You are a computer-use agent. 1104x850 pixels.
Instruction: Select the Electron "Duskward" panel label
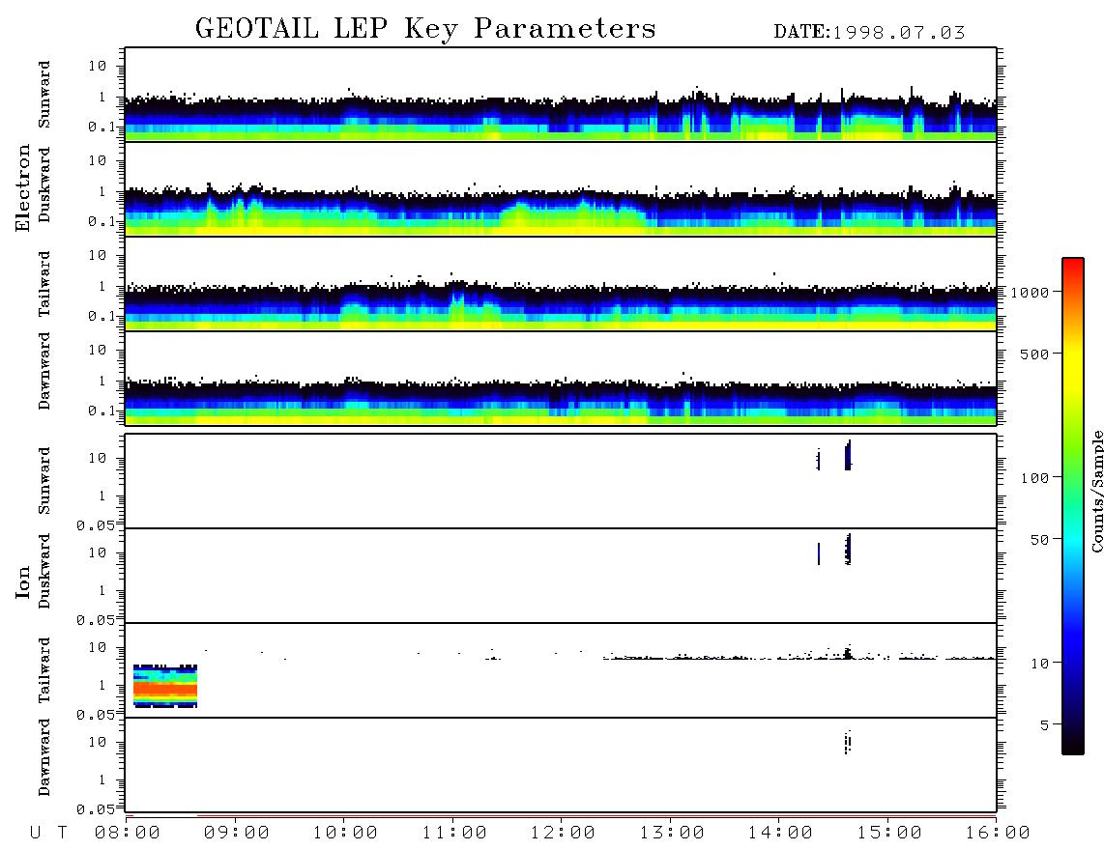click(44, 185)
